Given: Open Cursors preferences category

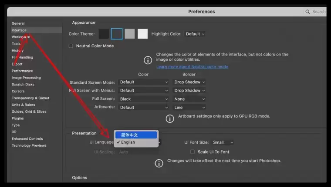Looking at the screenshot, I should click(18, 91).
